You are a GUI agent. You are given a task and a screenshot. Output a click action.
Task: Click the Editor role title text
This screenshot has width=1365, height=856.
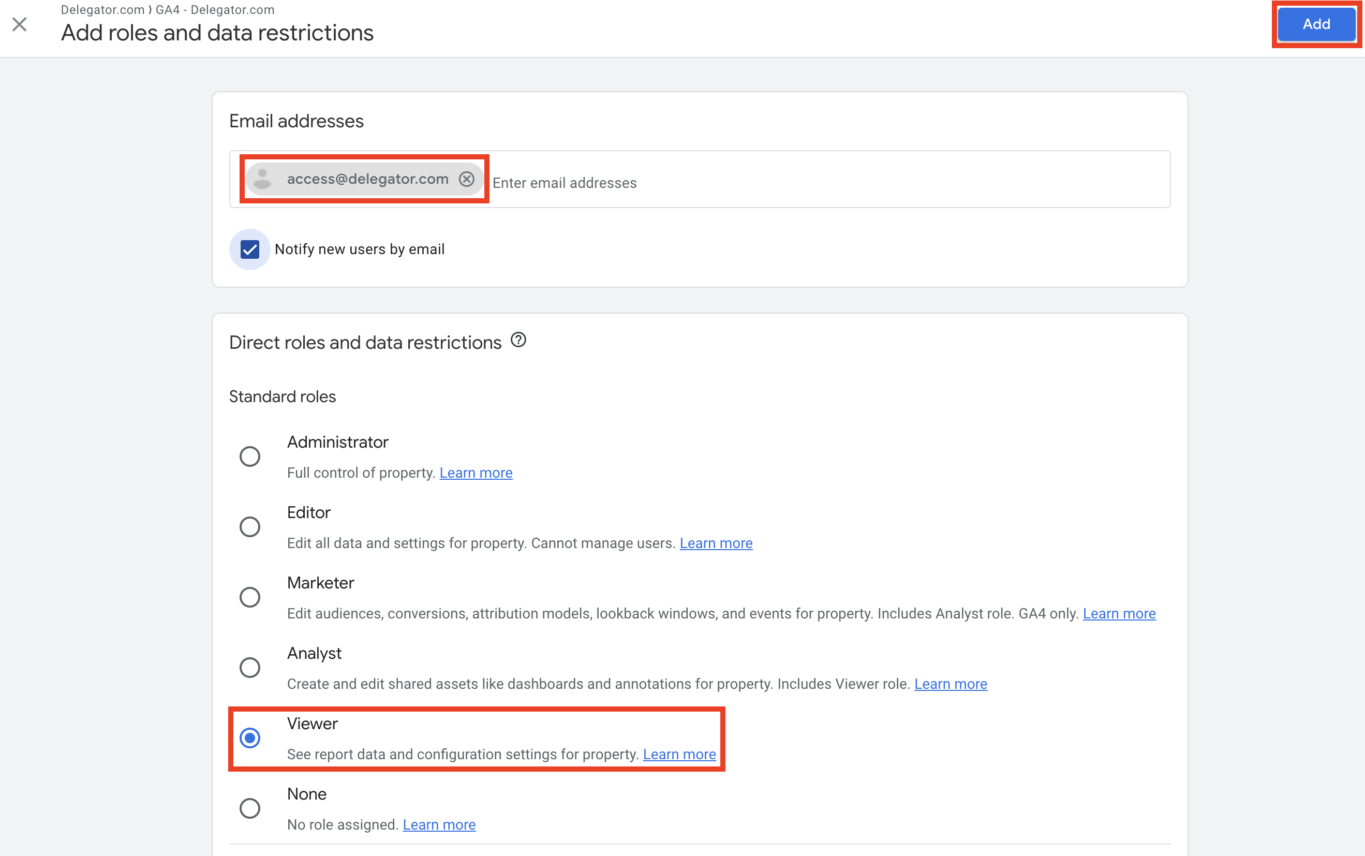(x=308, y=512)
